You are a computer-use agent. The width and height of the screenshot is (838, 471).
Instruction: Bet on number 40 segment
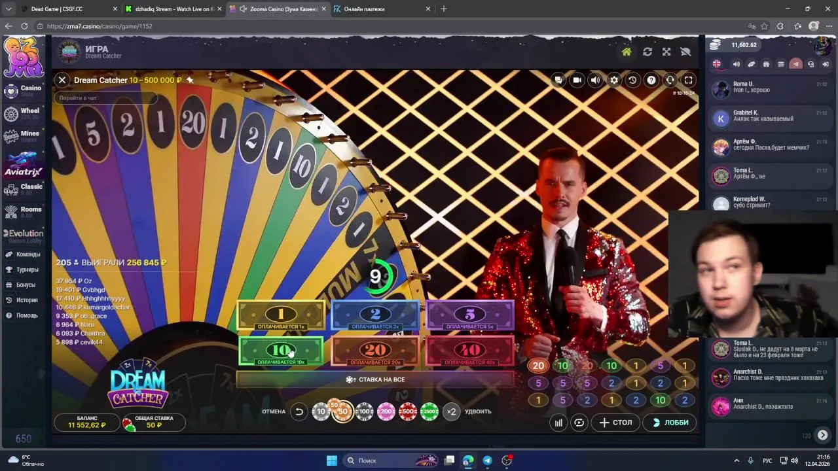point(469,352)
